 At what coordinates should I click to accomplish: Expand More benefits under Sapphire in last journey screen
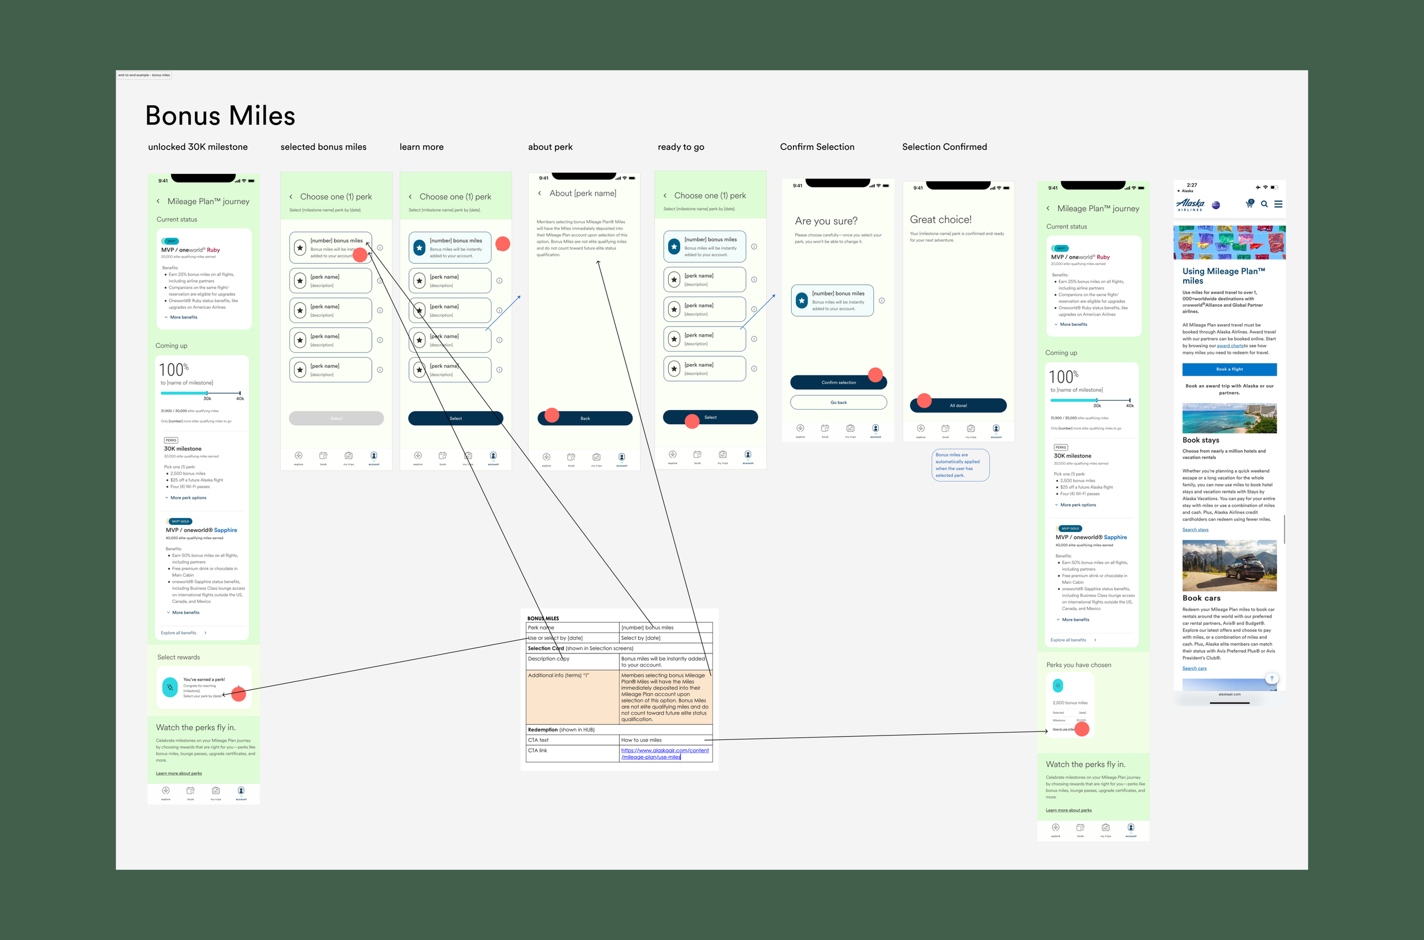[x=1074, y=620]
